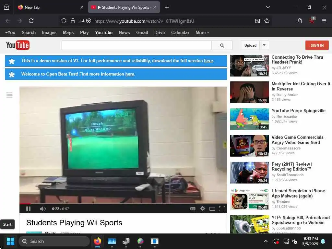Click the search magnifier button on YouTube
The image size is (332, 249).
click(222, 45)
